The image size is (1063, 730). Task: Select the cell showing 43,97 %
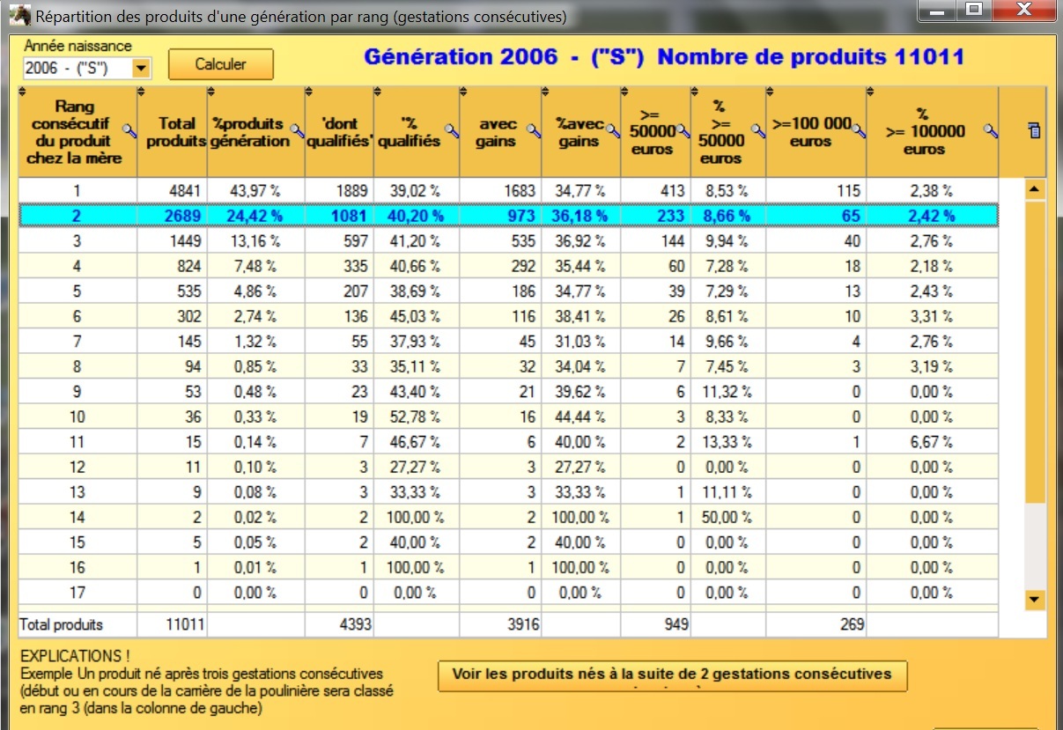[256, 190]
